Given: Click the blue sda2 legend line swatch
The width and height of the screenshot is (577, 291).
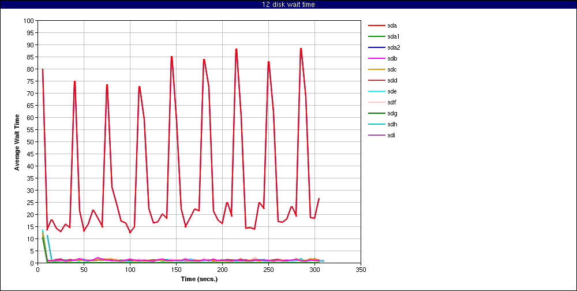Looking at the screenshot, I should pos(376,47).
